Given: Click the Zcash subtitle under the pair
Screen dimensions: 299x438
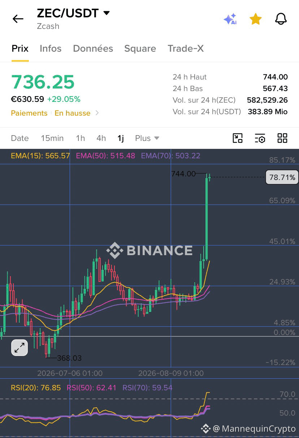Looking at the screenshot, I should pos(48,26).
